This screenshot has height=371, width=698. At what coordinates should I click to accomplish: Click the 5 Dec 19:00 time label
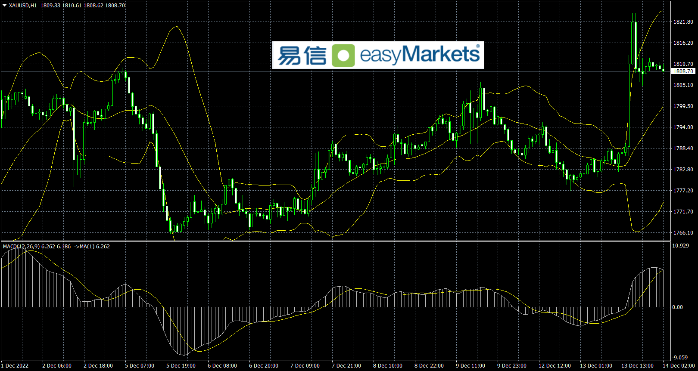coord(181,366)
